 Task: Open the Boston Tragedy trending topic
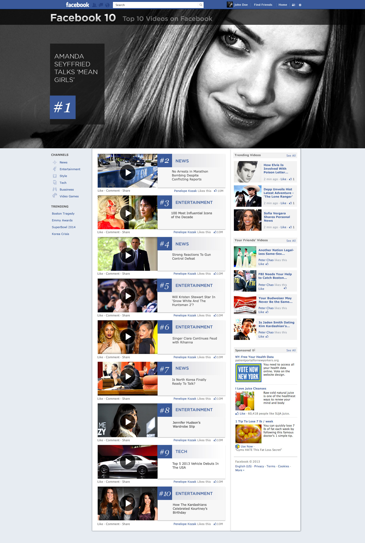click(63, 214)
